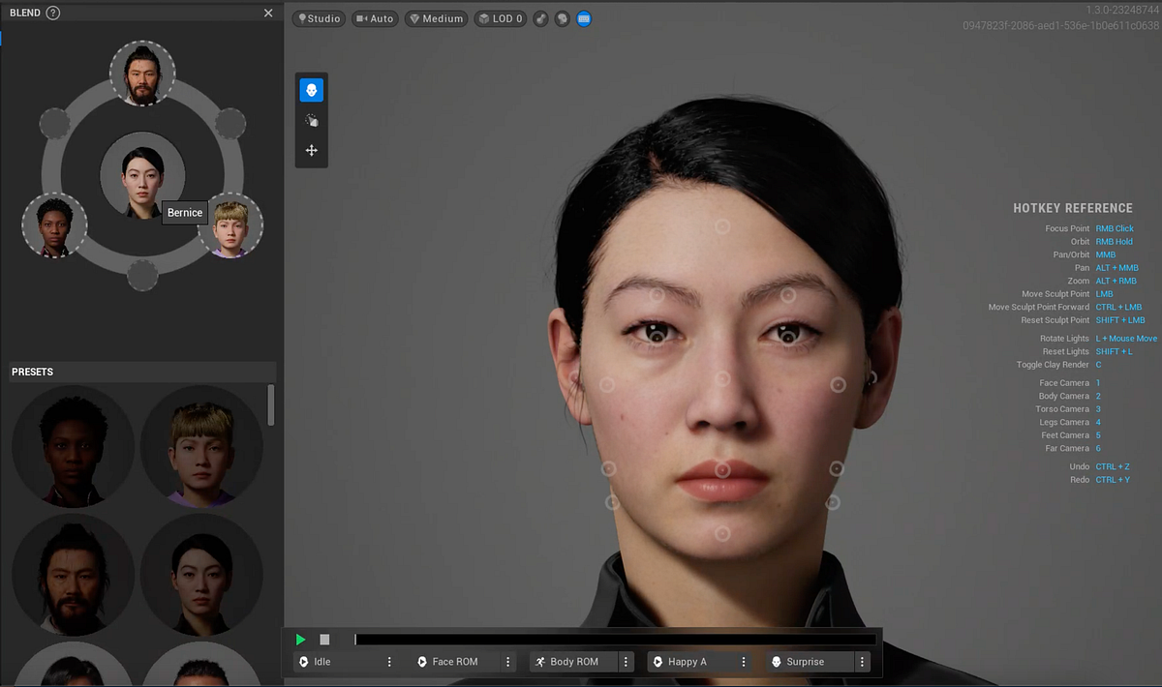
Task: Click the Surprise skull icon
Action: (x=777, y=661)
